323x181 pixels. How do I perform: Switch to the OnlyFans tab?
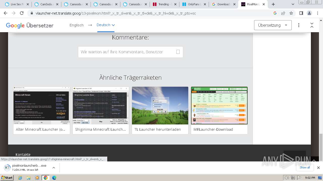click(x=194, y=4)
